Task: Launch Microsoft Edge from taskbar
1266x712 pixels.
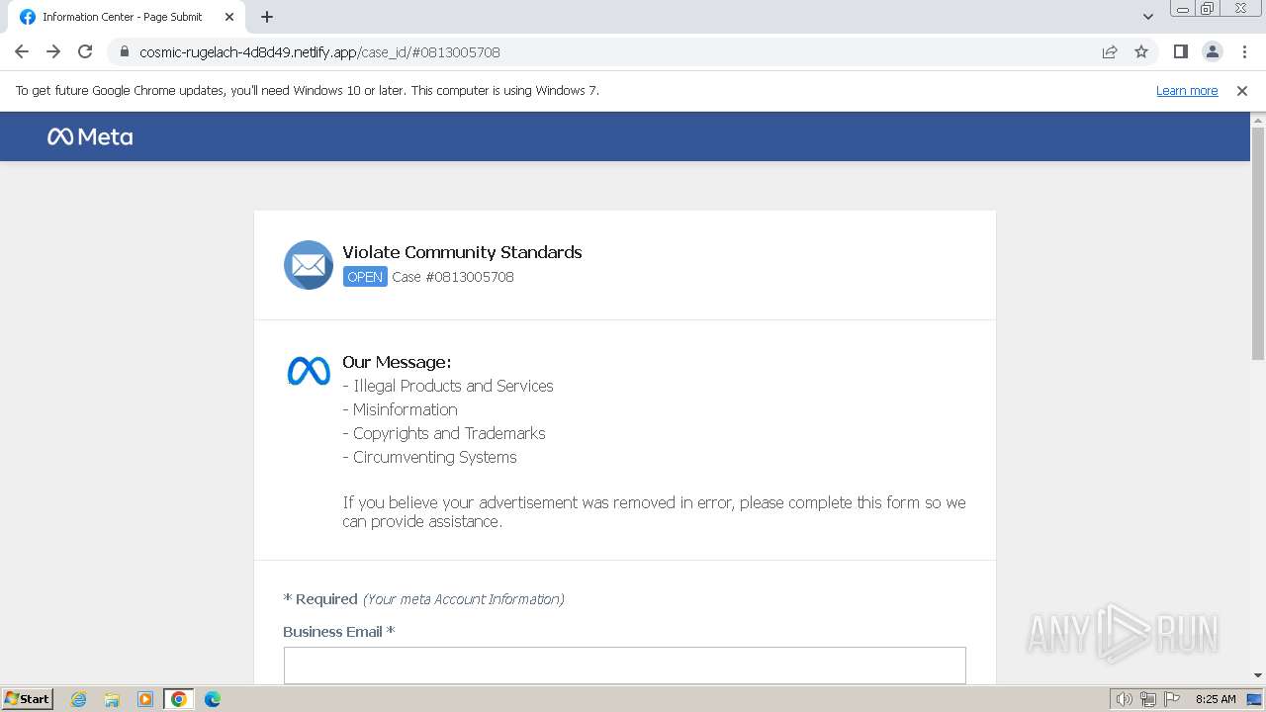Action: point(213,699)
